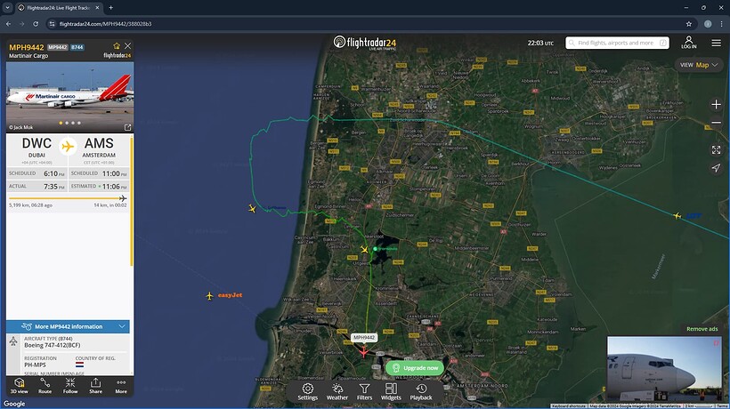The image size is (730, 409).
Task: Toggle fullscreen map view
Action: pyautogui.click(x=716, y=149)
